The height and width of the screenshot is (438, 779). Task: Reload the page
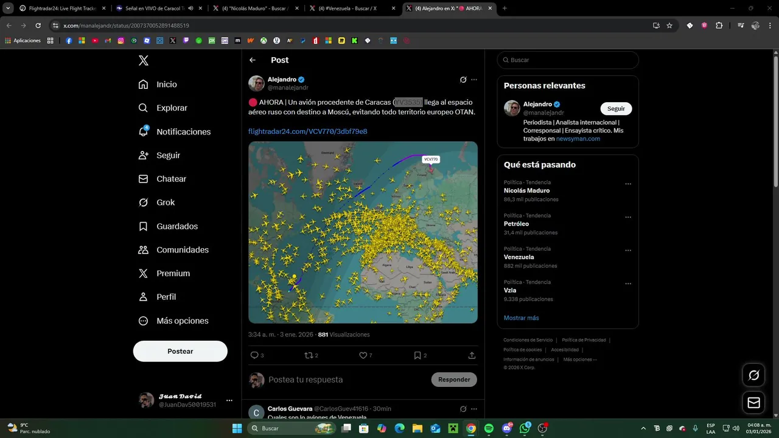(x=38, y=26)
